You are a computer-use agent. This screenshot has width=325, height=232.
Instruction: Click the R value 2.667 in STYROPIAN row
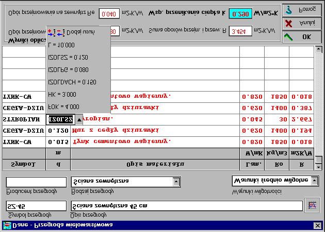coord(302,119)
